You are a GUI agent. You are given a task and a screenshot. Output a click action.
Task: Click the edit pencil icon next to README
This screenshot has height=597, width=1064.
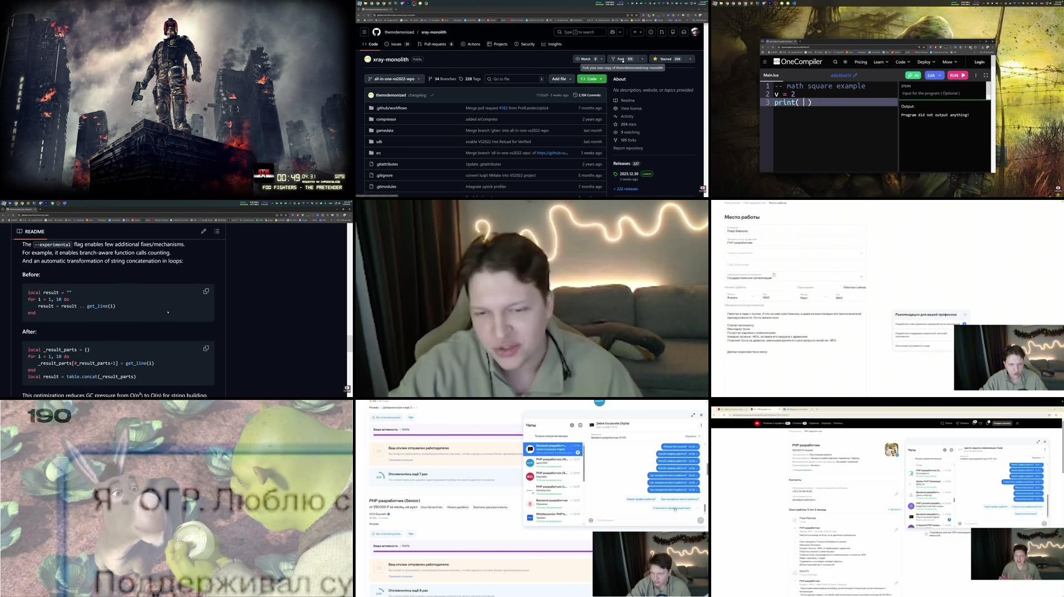(x=203, y=231)
